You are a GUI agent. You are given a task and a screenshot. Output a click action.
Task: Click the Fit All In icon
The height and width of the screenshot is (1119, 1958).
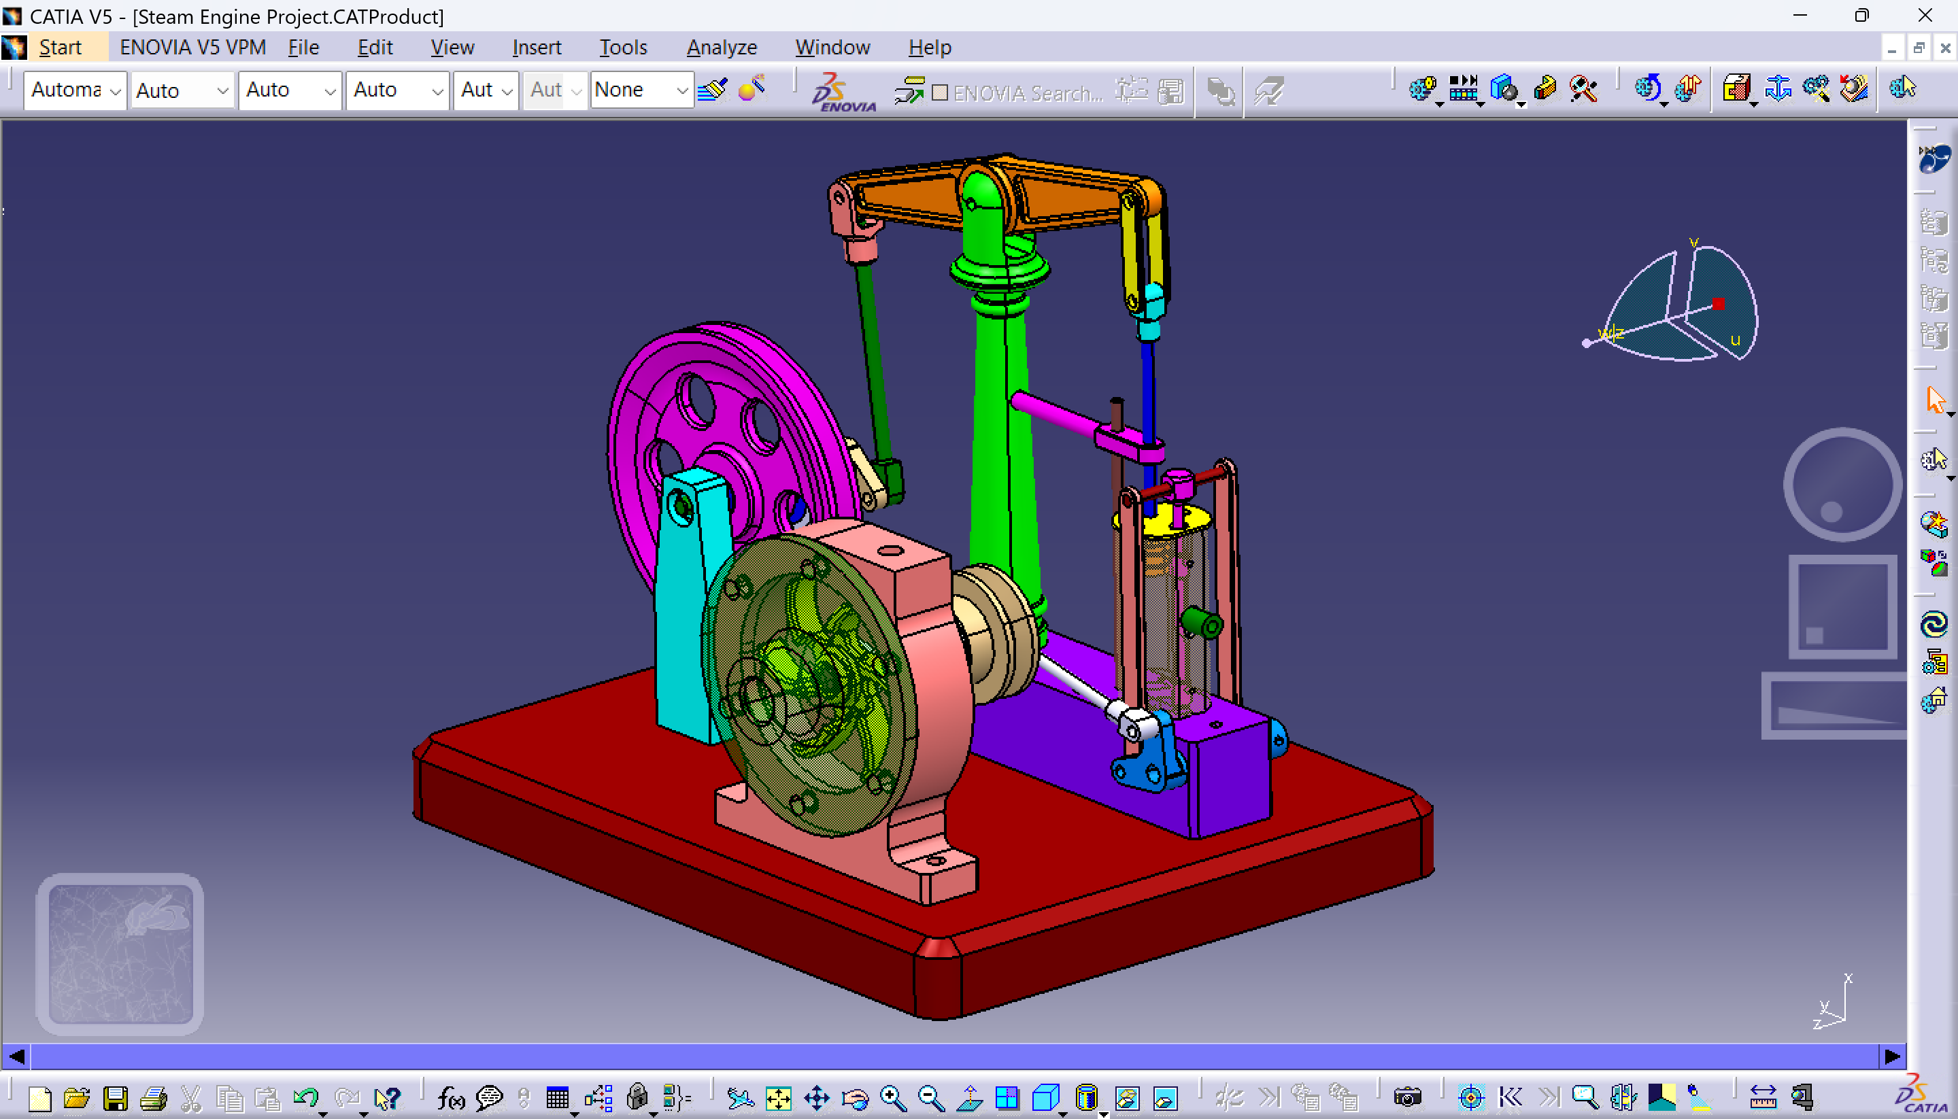click(x=778, y=1098)
